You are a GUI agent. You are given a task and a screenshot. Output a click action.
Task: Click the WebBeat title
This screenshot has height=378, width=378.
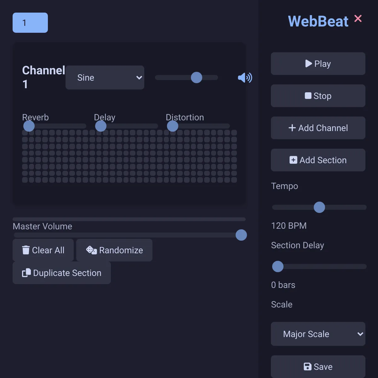click(318, 21)
